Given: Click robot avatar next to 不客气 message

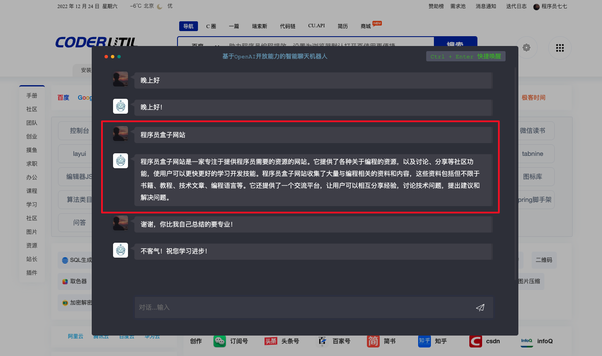Looking at the screenshot, I should click(120, 250).
